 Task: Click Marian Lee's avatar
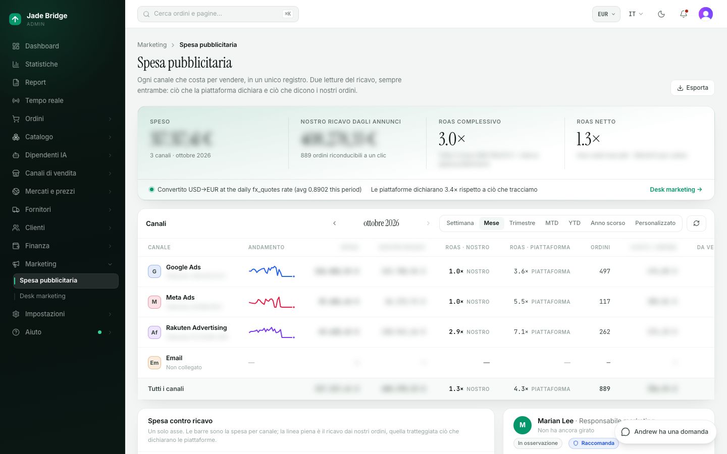(523, 425)
